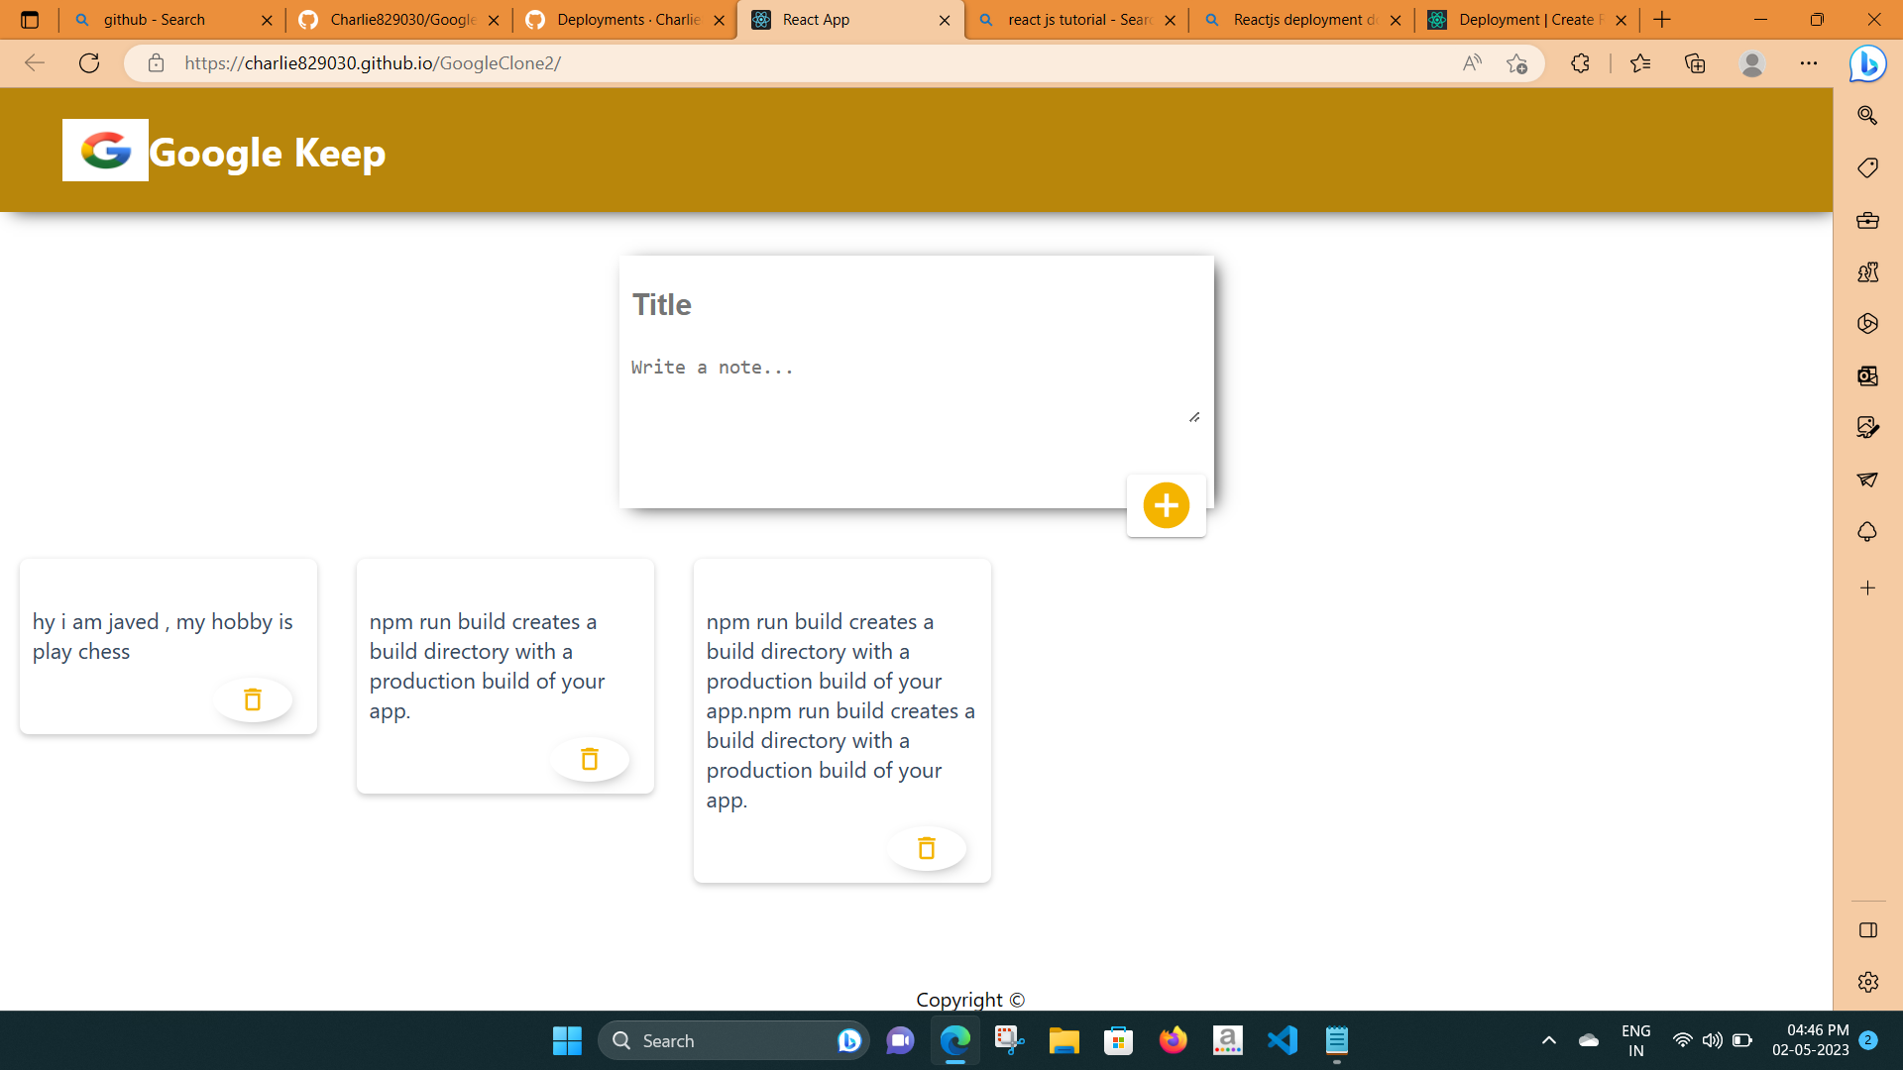Open the tab actions menu
1903x1070 pixels.
coord(30,20)
